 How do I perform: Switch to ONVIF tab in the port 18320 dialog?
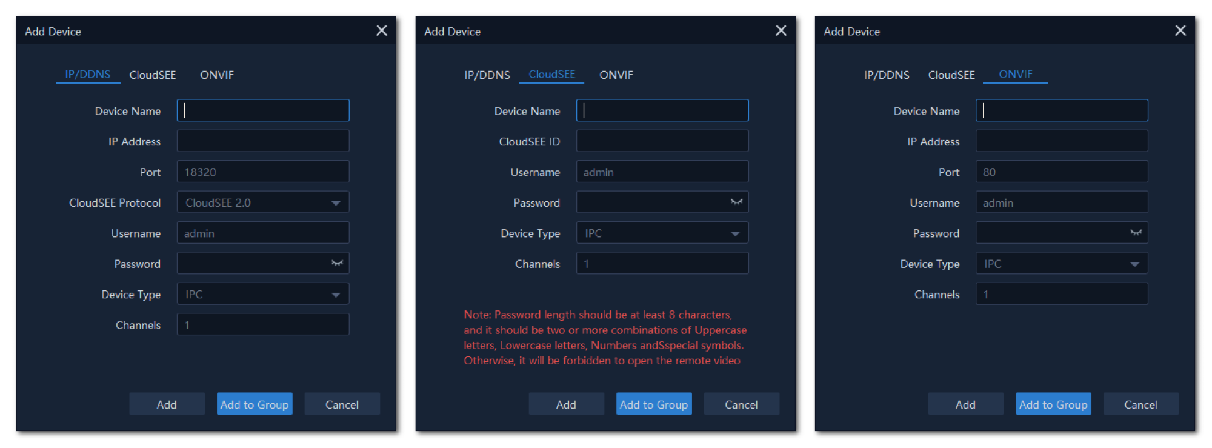pyautogui.click(x=216, y=75)
